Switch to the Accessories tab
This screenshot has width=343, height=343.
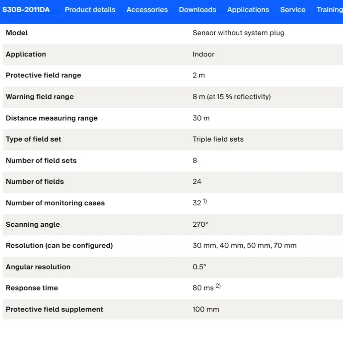click(x=147, y=9)
